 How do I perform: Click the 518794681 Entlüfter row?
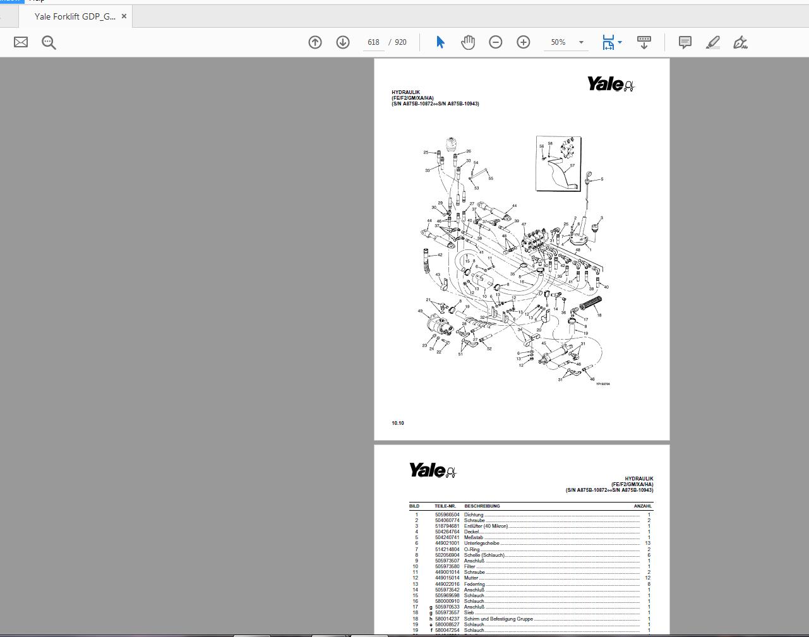click(x=530, y=526)
